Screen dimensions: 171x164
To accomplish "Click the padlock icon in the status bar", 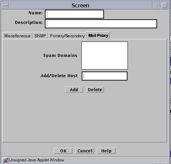I will coord(5,160).
